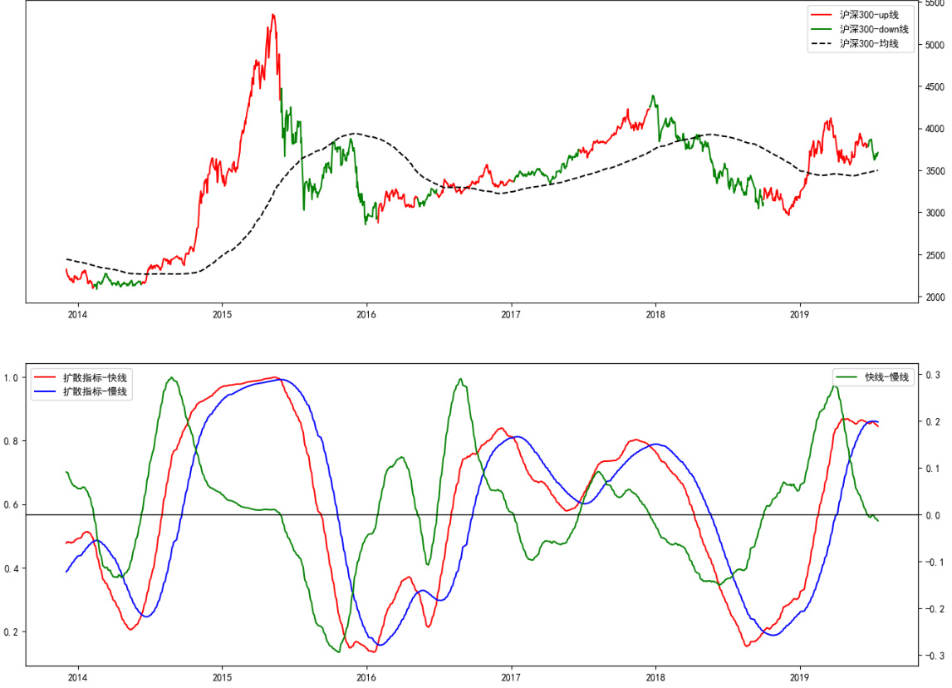Click the 2018 tick label on lower chart
This screenshot has height=688, width=952.
pos(655,677)
